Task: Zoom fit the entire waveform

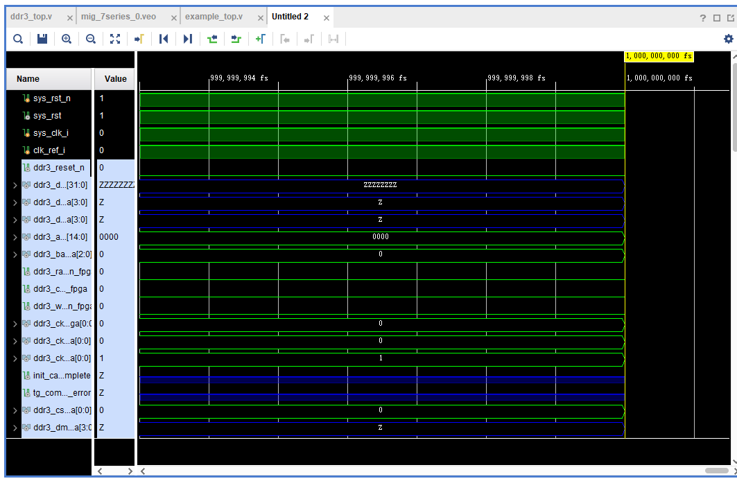Action: coord(115,39)
